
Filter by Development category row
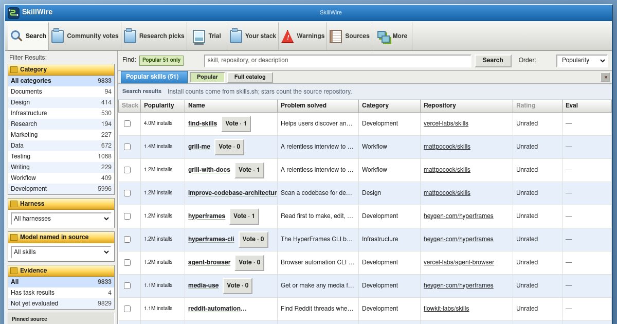pos(61,189)
